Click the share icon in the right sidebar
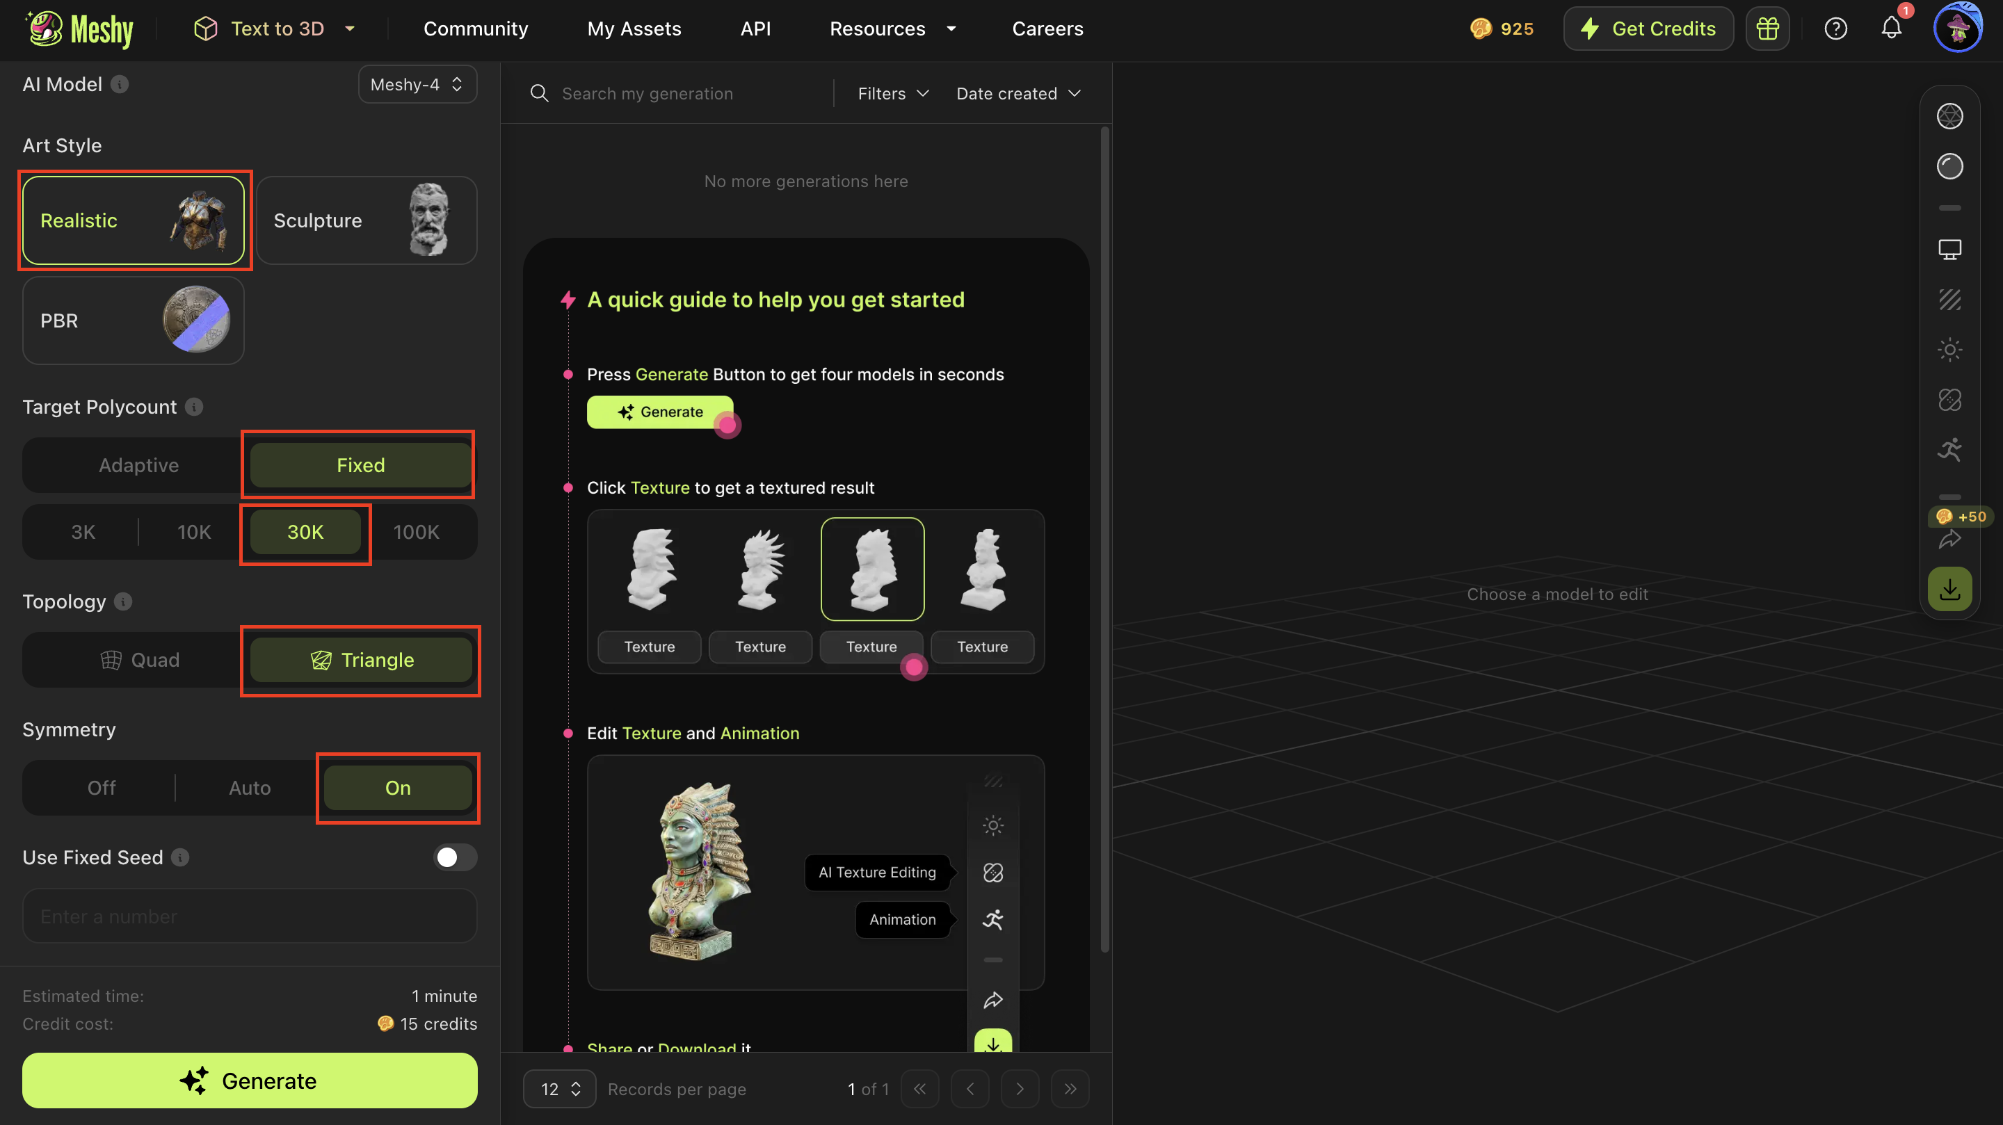The width and height of the screenshot is (2003, 1125). [x=1950, y=539]
